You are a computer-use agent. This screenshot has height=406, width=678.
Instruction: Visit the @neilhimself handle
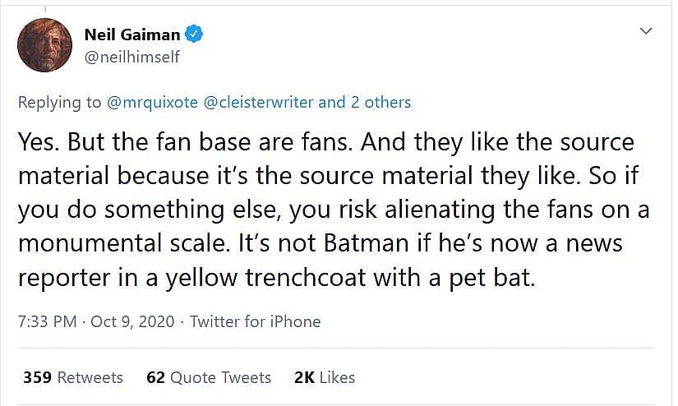tap(131, 57)
